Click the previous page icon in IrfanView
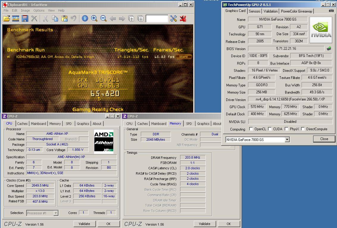Image resolution: width=337 pixels, height=228 pixels. [131, 19]
